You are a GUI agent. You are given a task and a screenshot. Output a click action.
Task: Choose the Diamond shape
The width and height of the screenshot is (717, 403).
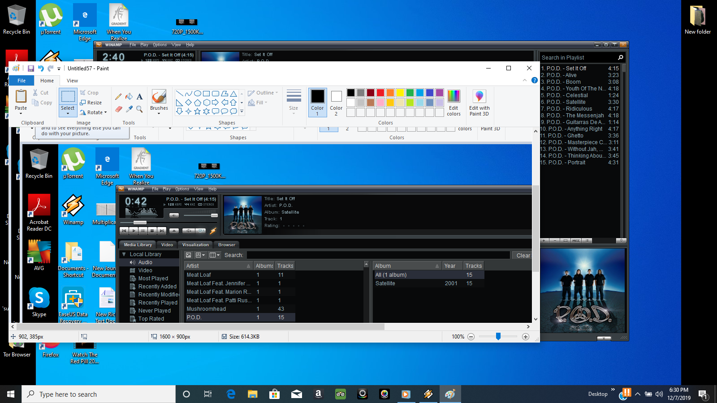(188, 103)
